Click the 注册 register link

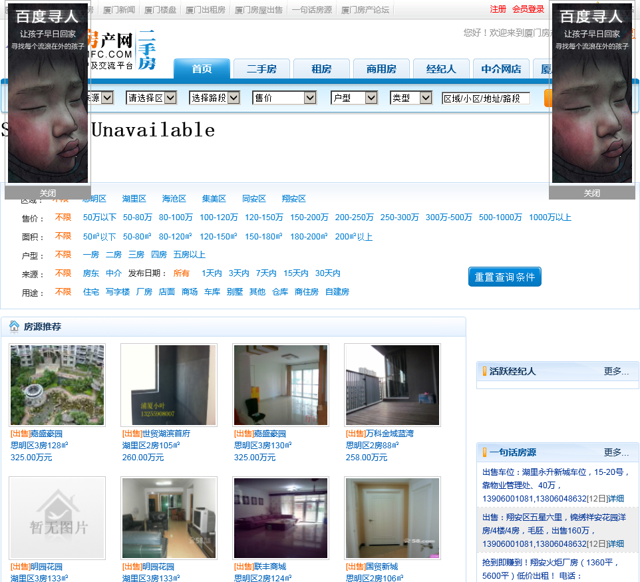point(498,9)
